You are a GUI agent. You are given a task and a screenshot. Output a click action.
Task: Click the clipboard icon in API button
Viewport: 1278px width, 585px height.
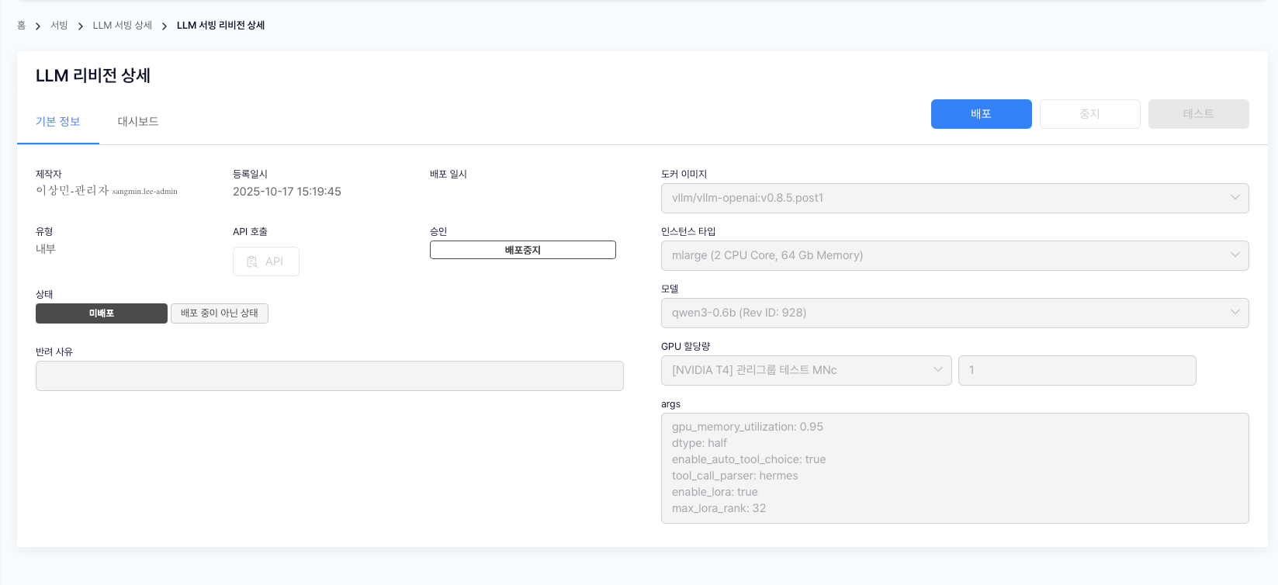[252, 261]
